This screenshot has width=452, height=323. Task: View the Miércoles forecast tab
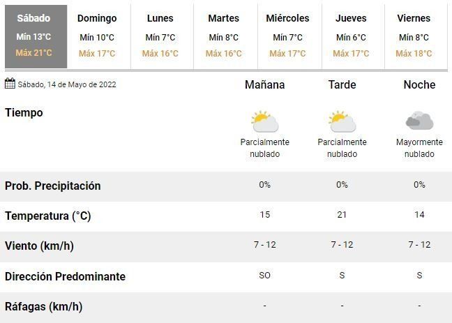[287, 36]
